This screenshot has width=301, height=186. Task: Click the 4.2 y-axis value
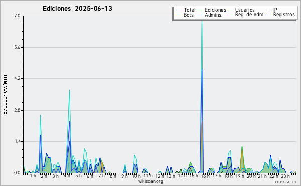coord(17,78)
